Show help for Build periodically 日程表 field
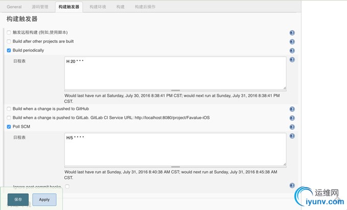This screenshot has height=210, width=347. coord(292,60)
